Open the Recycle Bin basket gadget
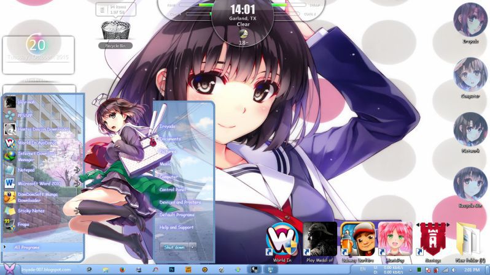The height and width of the screenshot is (275, 490). click(x=115, y=34)
